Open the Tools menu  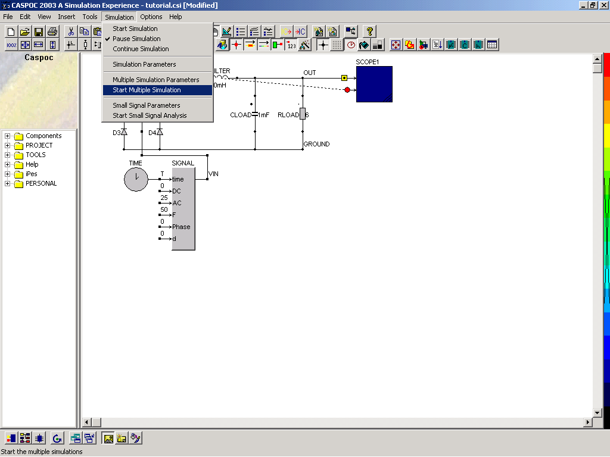coord(90,17)
